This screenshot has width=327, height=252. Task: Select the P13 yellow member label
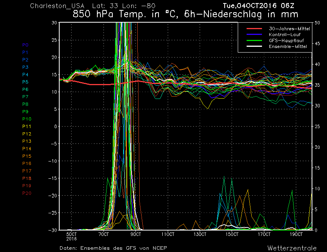tap(27, 141)
